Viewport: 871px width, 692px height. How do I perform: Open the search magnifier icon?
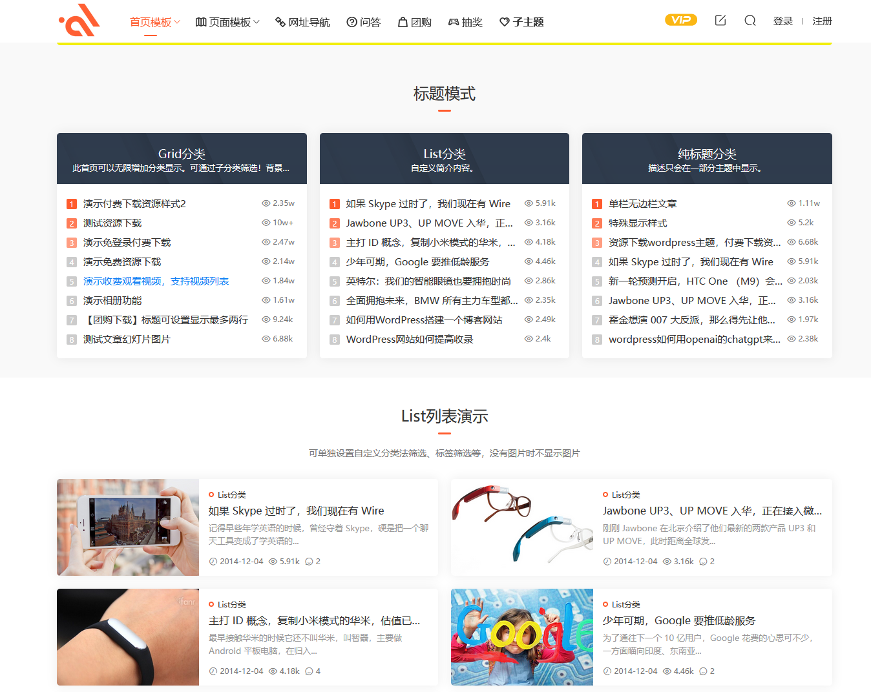pos(750,21)
